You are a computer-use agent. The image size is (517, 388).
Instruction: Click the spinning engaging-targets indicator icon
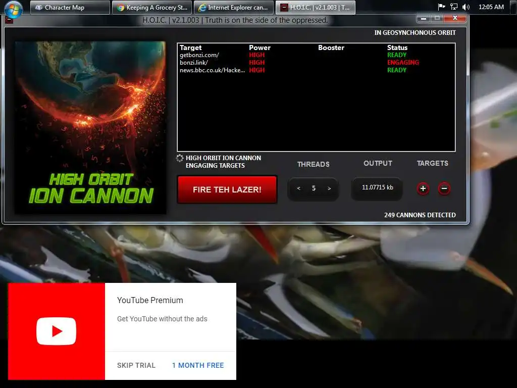[180, 158]
